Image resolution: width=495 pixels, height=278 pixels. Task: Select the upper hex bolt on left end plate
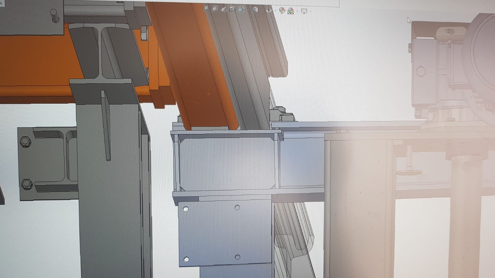coord(25,142)
